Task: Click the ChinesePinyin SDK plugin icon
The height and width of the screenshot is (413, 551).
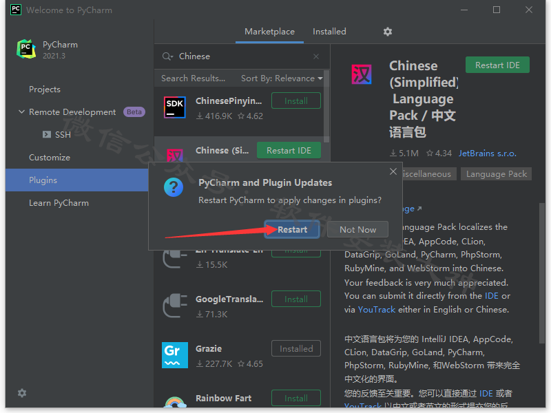Action: (175, 107)
